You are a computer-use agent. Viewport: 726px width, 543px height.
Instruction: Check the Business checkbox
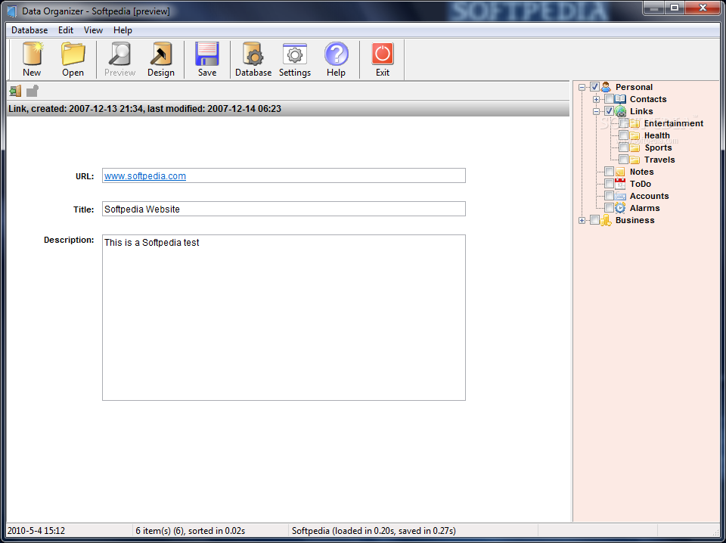[595, 220]
